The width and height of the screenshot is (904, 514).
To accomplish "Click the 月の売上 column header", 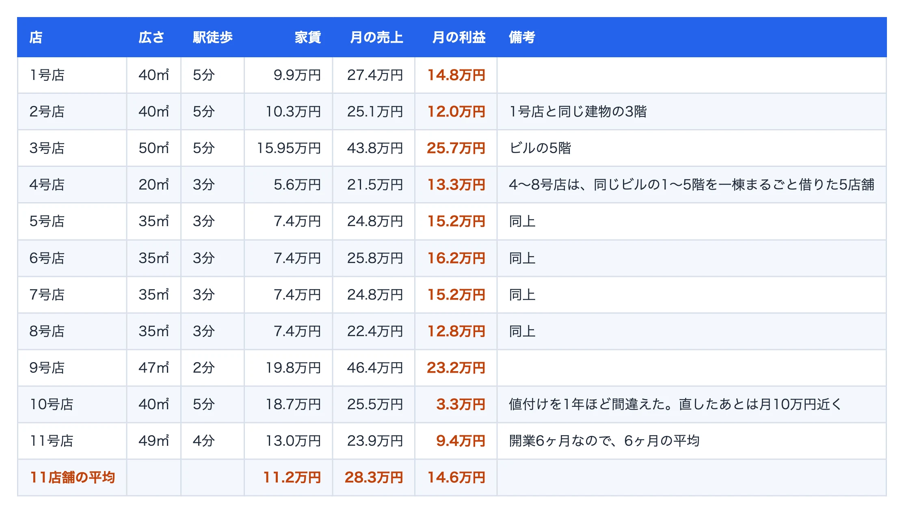I will (376, 37).
